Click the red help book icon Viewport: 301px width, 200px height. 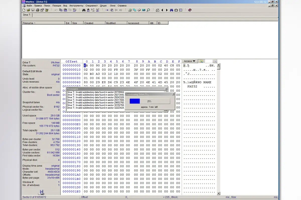point(190,10)
